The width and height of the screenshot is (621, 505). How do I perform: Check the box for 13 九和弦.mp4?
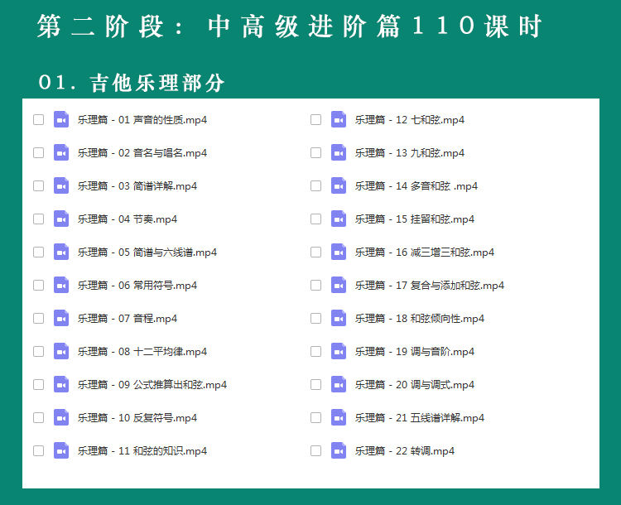pos(315,152)
